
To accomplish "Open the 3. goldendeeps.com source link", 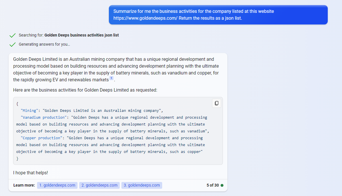I will click(142, 185).
